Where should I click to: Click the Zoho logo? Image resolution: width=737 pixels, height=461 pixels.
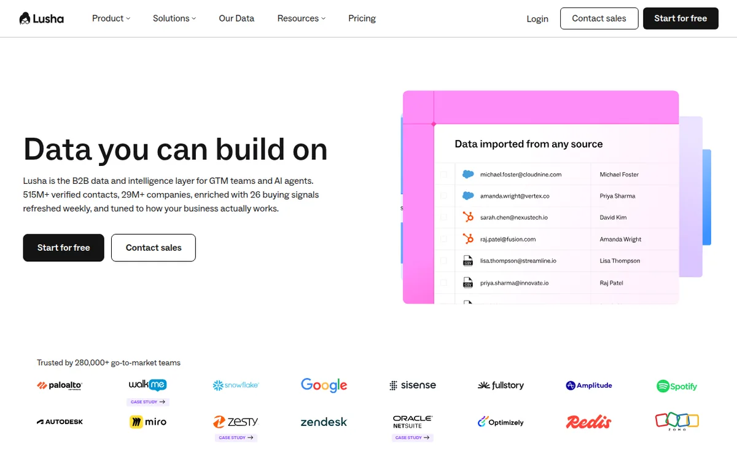tap(677, 422)
